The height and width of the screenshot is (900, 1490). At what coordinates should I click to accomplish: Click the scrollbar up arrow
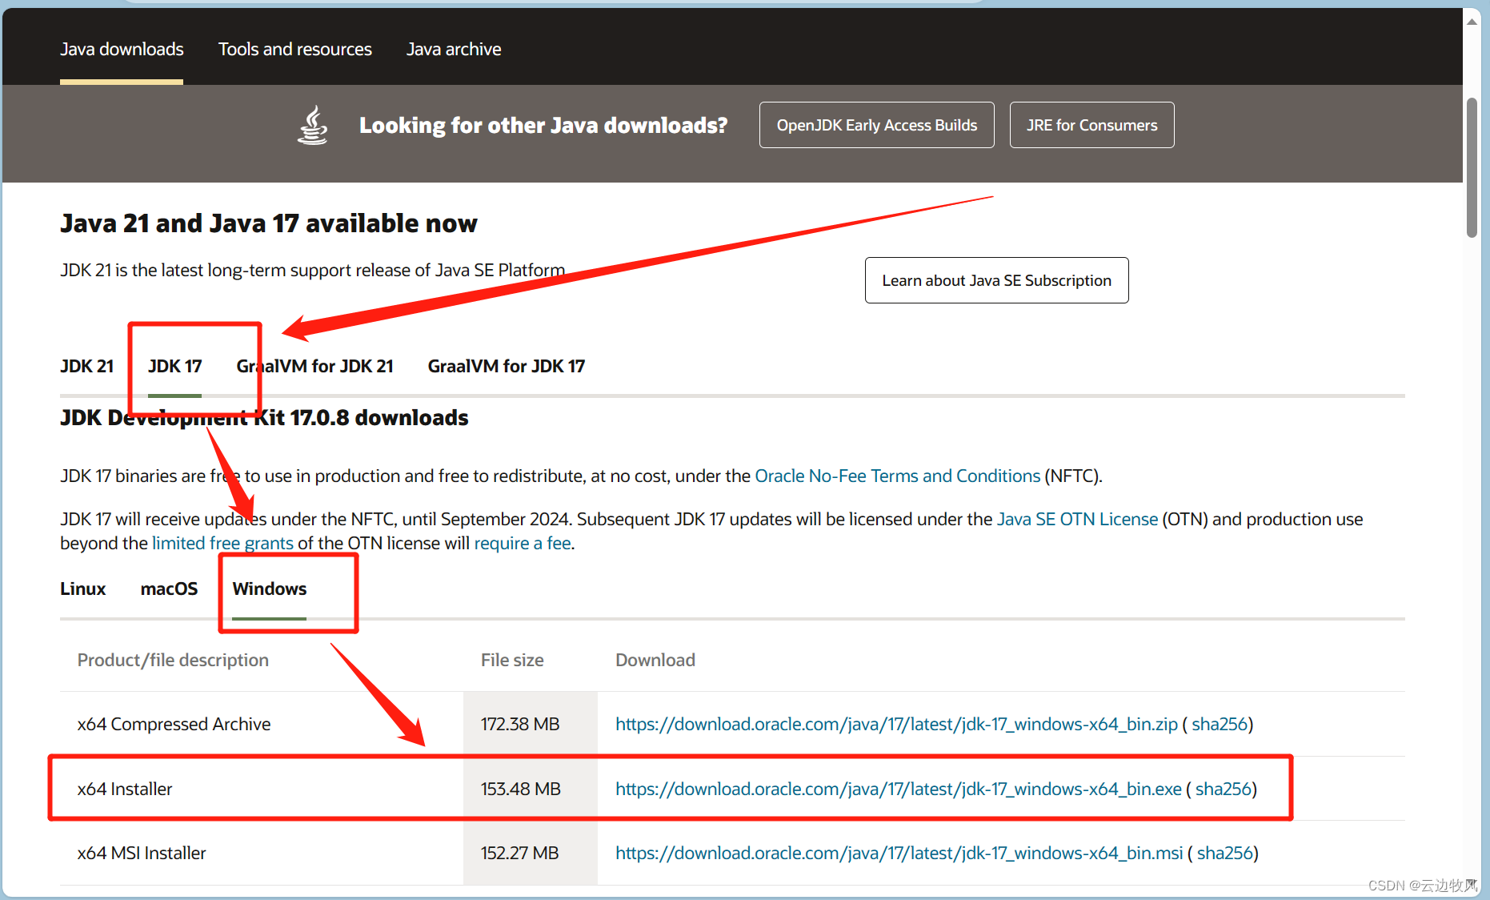pyautogui.click(x=1472, y=22)
